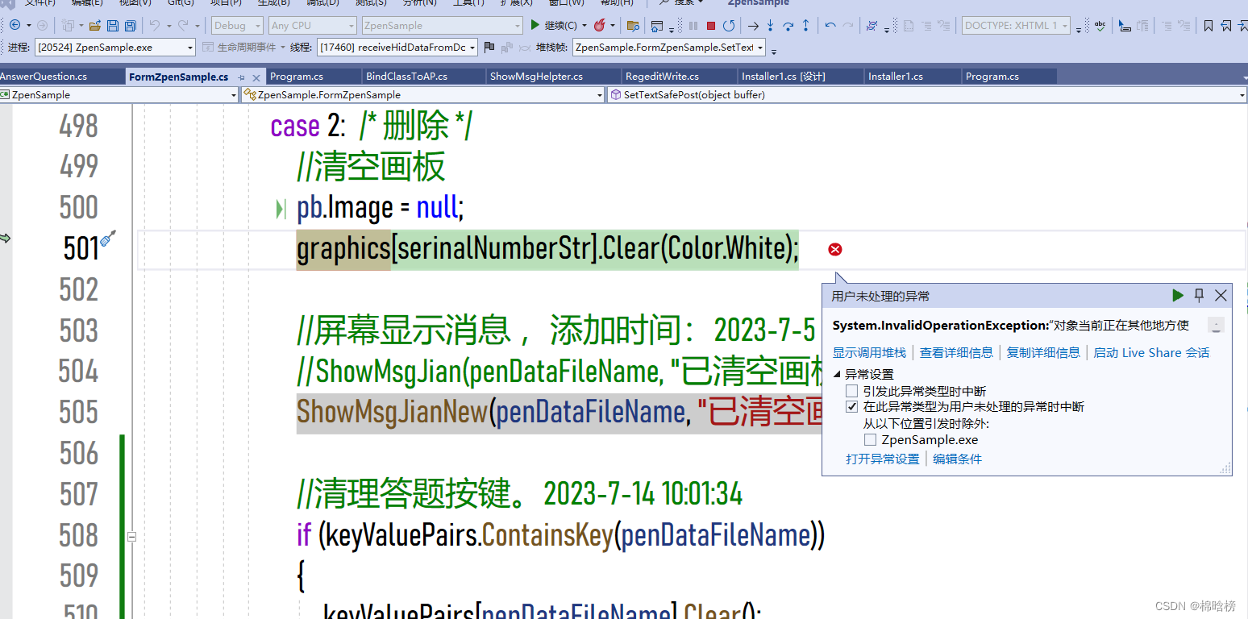Image resolution: width=1248 pixels, height=619 pixels.
Task: Uncheck '在此异常类型为用户未处理的异常时中断' option
Action: coord(851,407)
